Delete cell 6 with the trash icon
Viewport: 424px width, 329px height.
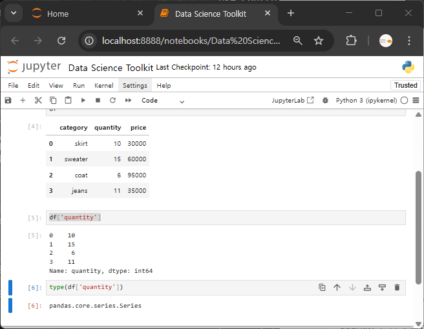tap(397, 288)
